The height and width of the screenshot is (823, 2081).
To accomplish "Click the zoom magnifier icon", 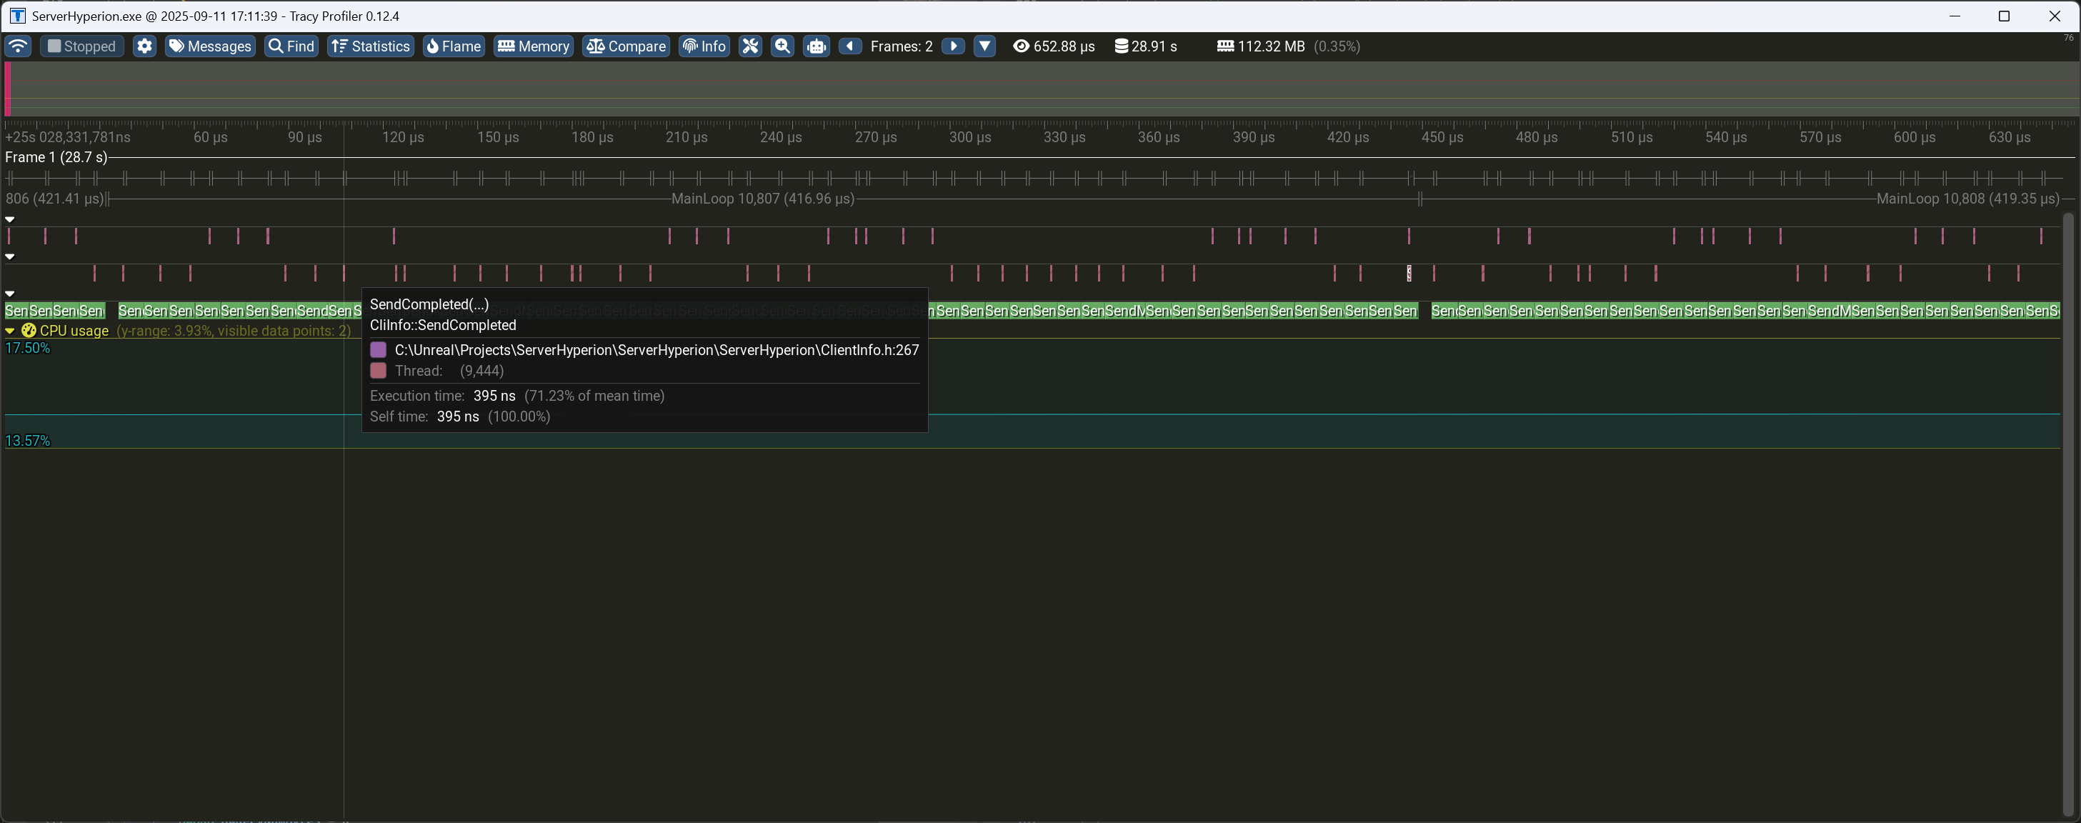I will pos(782,46).
